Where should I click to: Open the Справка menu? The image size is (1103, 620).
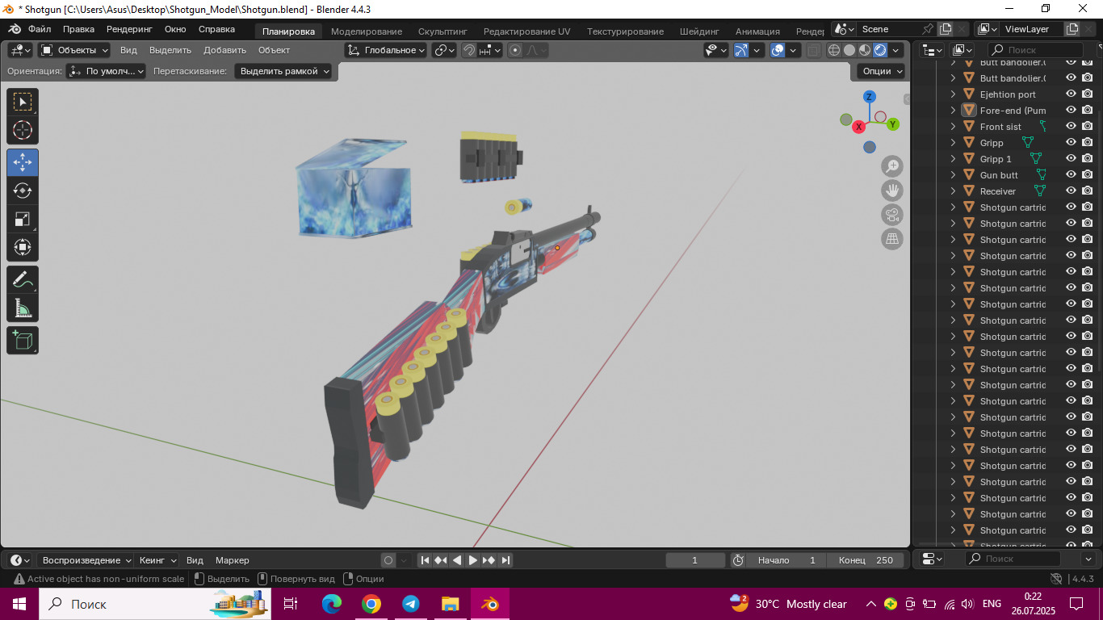click(x=216, y=29)
